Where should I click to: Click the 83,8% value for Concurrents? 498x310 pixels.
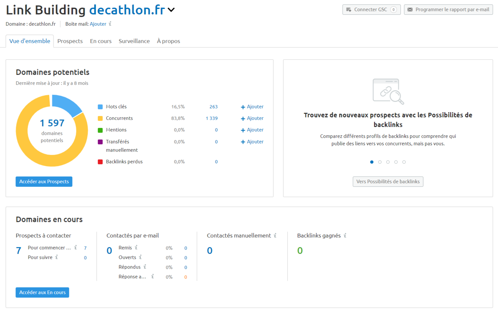pyautogui.click(x=178, y=118)
